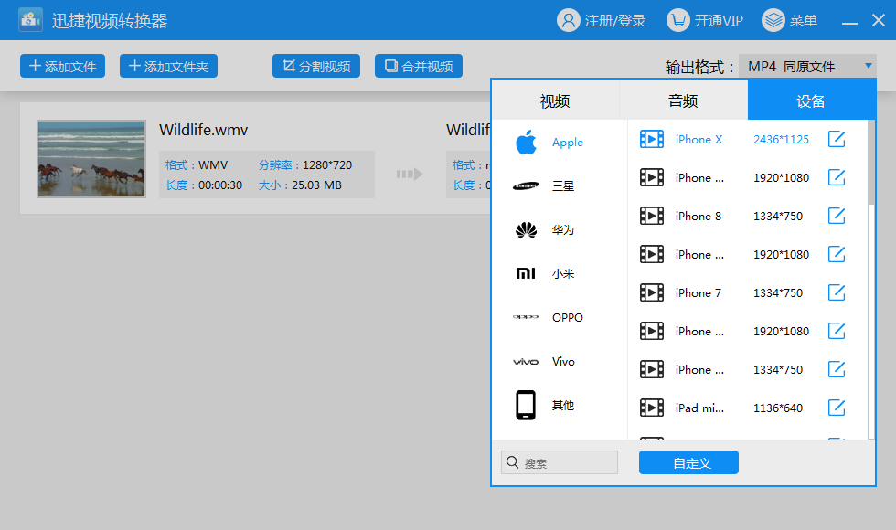Click the 自定义 button

[688, 462]
